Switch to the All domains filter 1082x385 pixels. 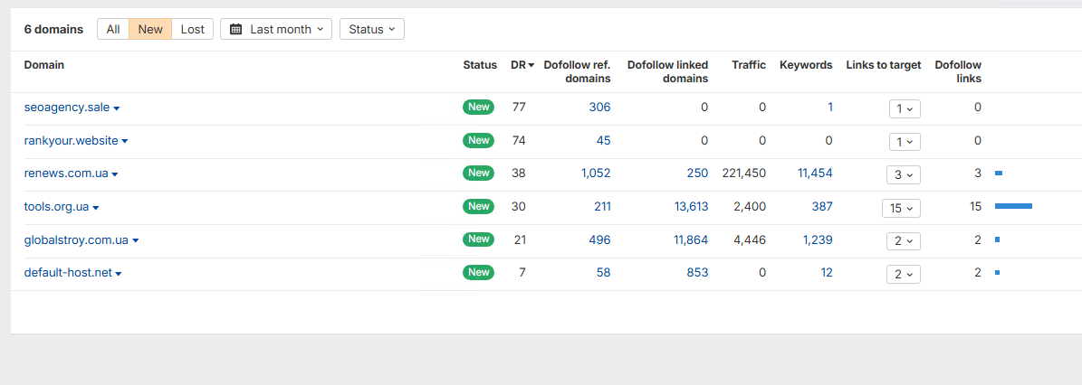tap(113, 29)
